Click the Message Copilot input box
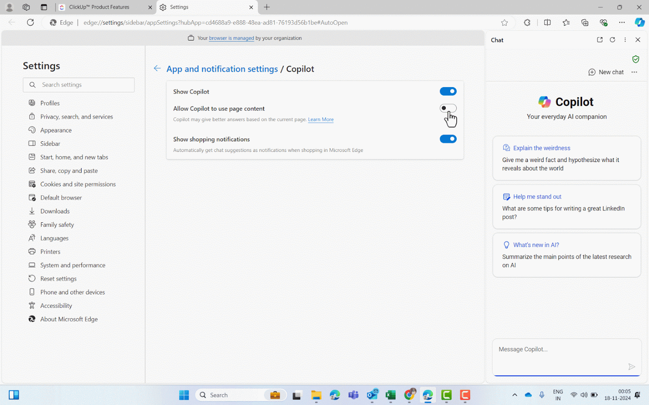This screenshot has width=649, height=405. click(567, 357)
